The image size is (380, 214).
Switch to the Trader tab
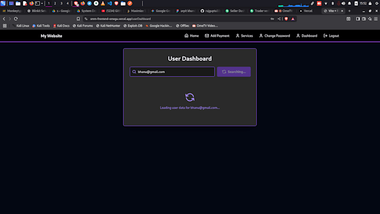click(260, 11)
